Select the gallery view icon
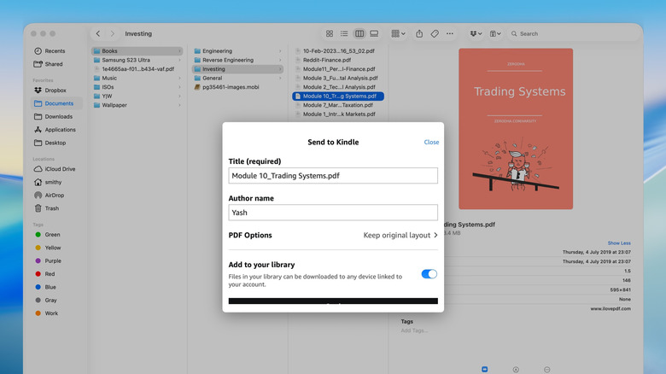The height and width of the screenshot is (374, 666). click(374, 34)
